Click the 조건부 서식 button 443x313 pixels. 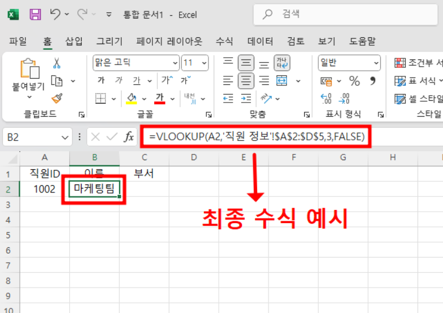[418, 63]
